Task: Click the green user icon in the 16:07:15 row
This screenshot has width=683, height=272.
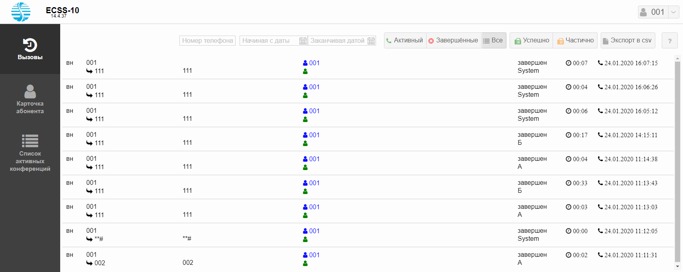Action: (x=305, y=71)
